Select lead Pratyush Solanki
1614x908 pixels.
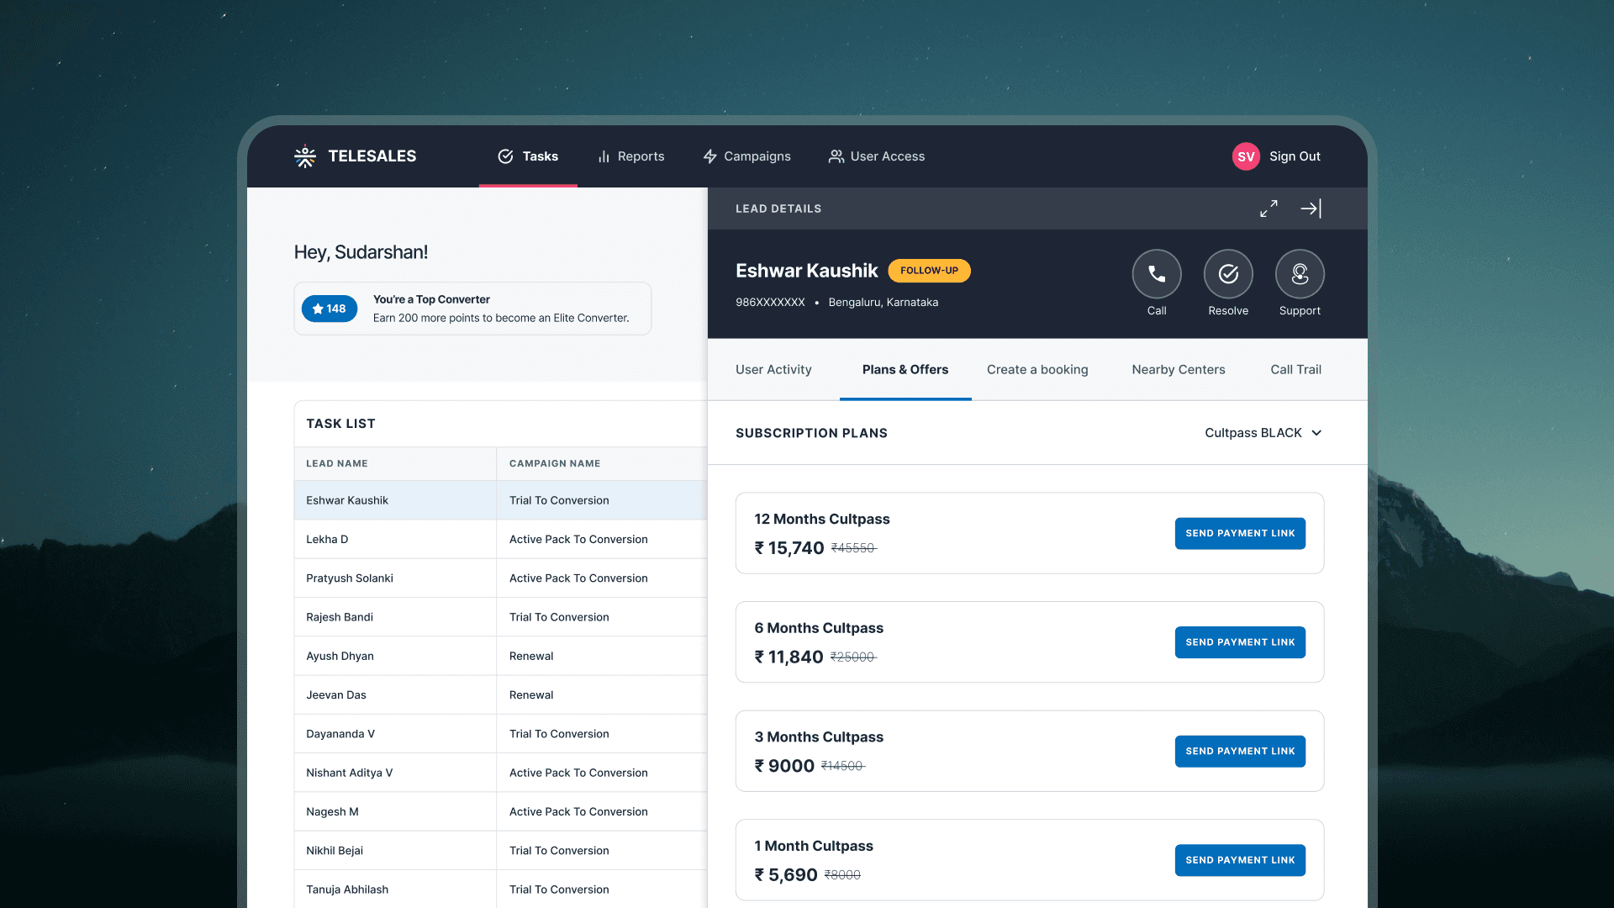coord(350,578)
